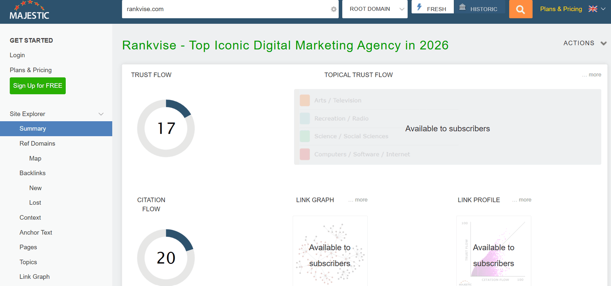Click the Computers / Software / Internet swatch

(x=305, y=154)
